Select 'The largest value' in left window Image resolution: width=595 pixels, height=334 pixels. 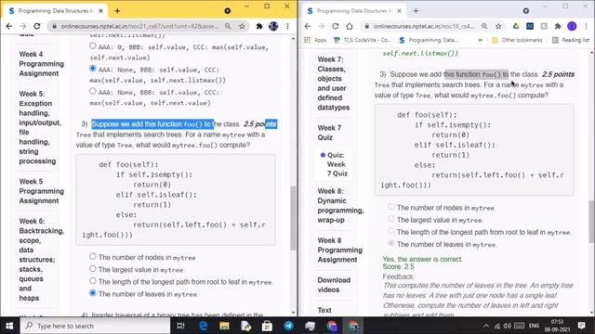click(x=93, y=268)
